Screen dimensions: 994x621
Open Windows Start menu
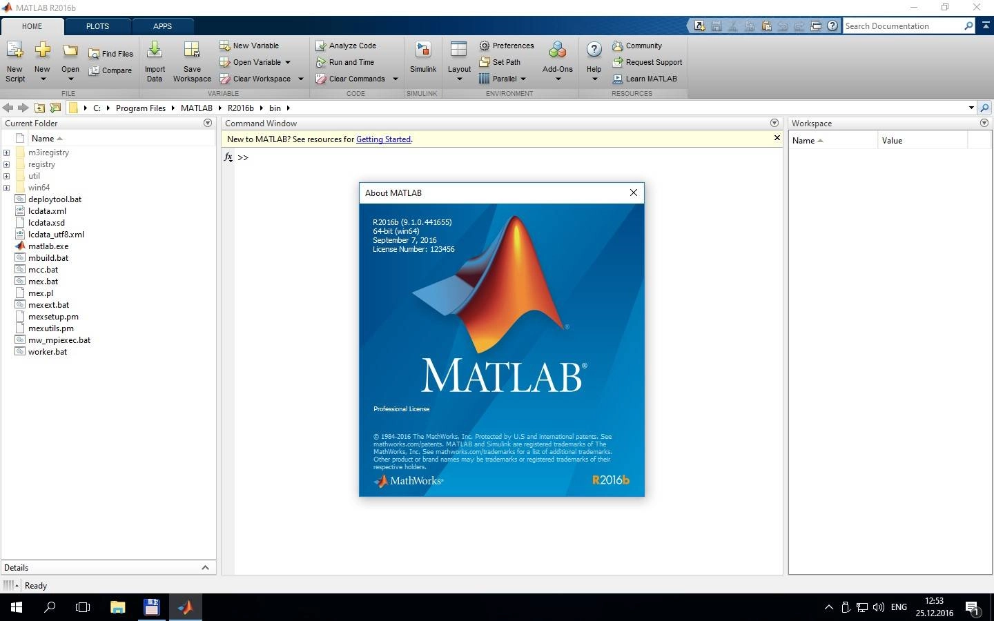[17, 607]
